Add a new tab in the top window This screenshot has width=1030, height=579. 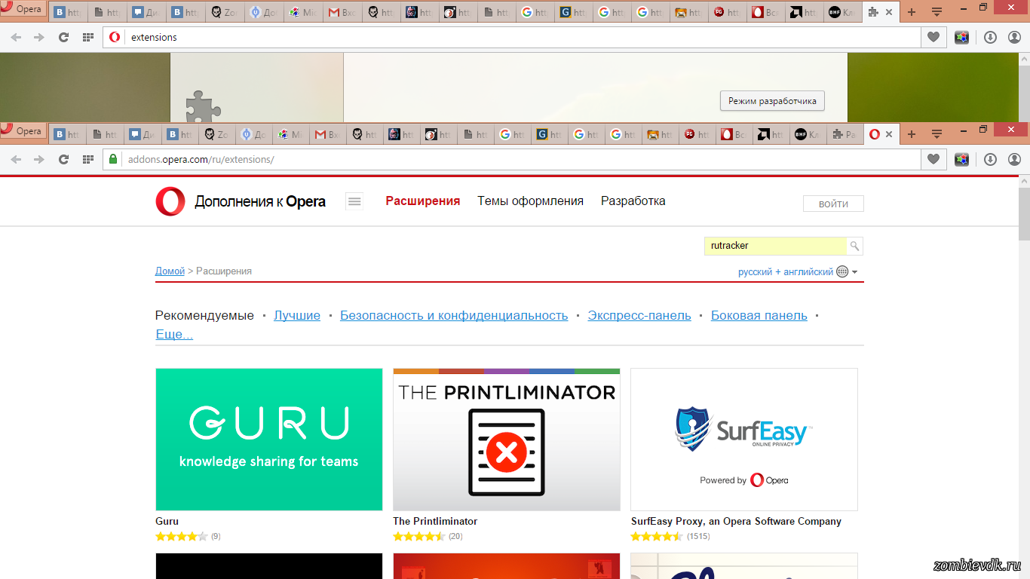coord(912,12)
